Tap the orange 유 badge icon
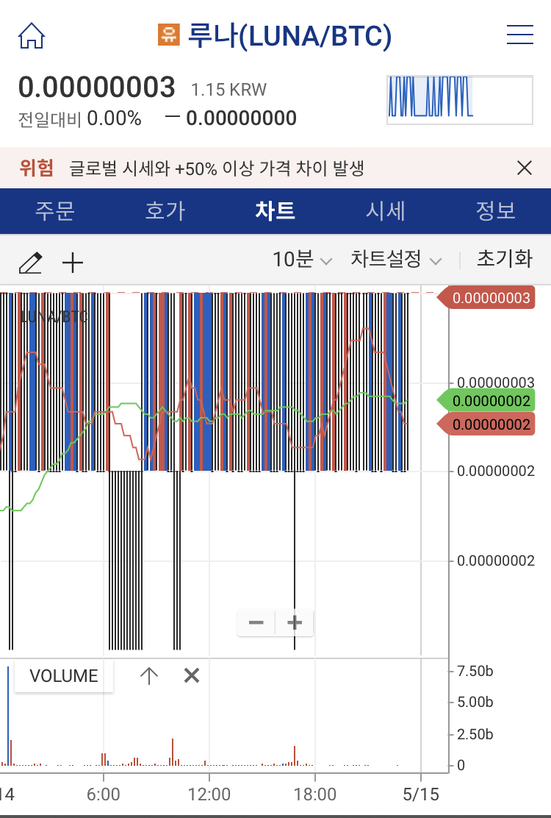Viewport: 551px width, 818px height. [169, 35]
